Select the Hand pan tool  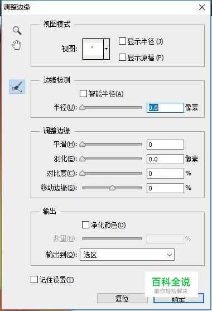(x=17, y=45)
